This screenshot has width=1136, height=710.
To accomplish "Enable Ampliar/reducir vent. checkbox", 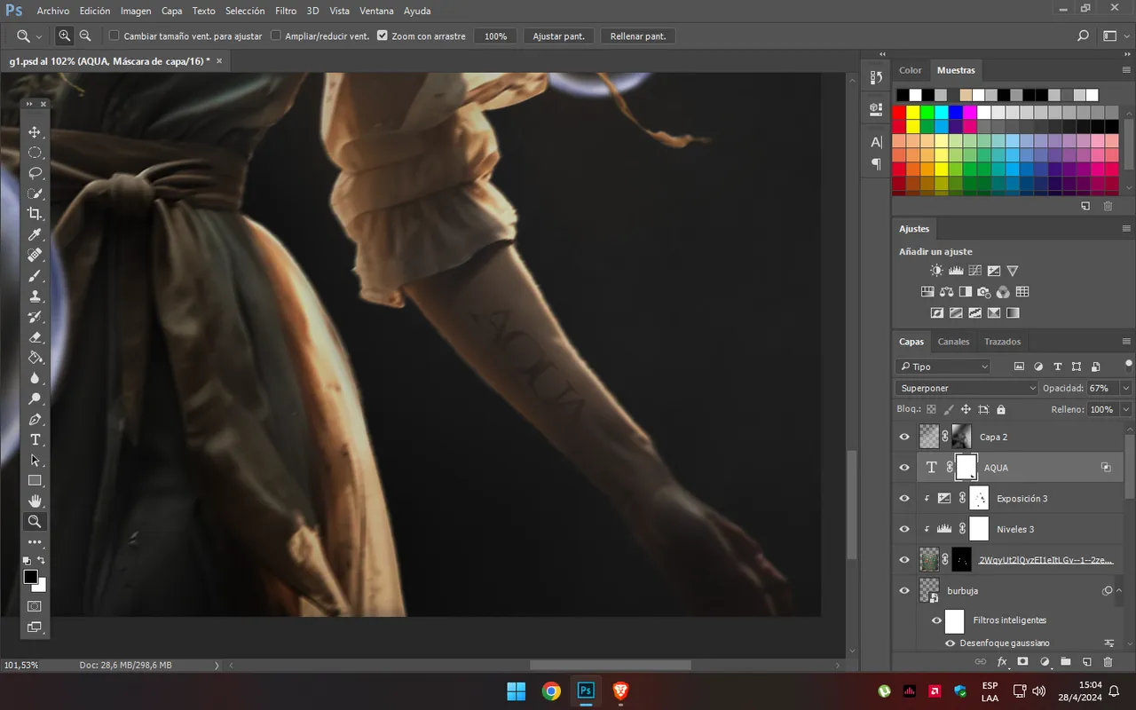I will click(275, 36).
